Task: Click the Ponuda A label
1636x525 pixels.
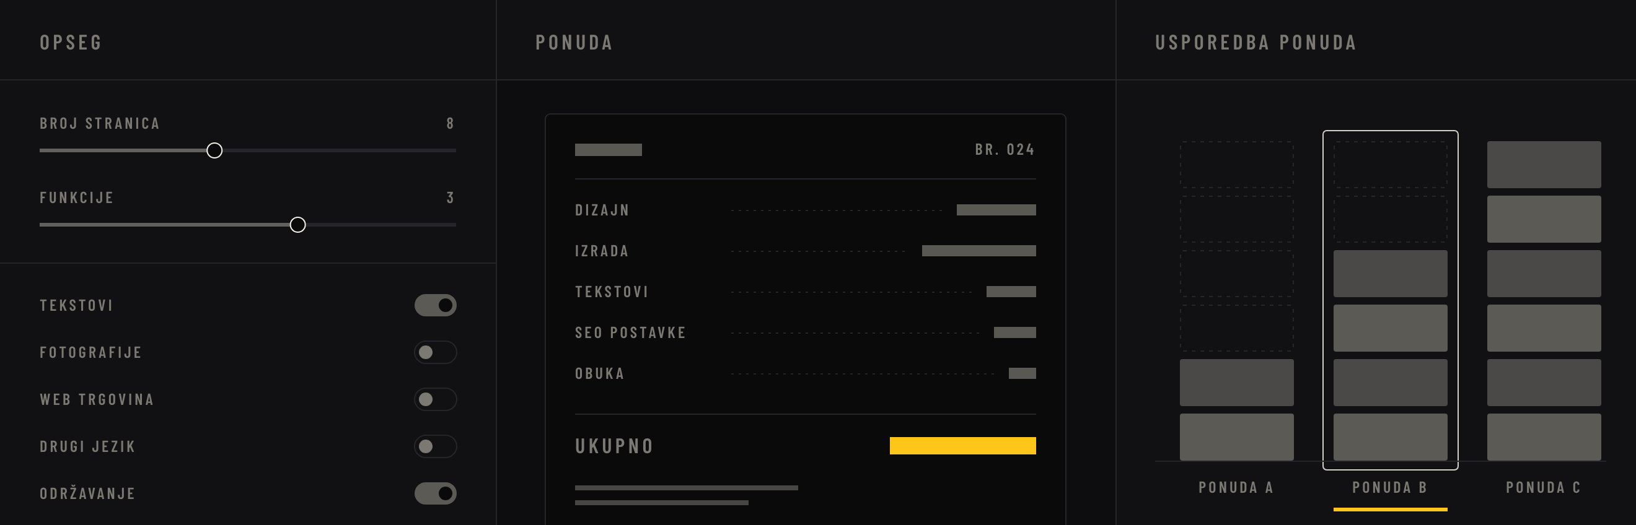Action: [x=1236, y=488]
